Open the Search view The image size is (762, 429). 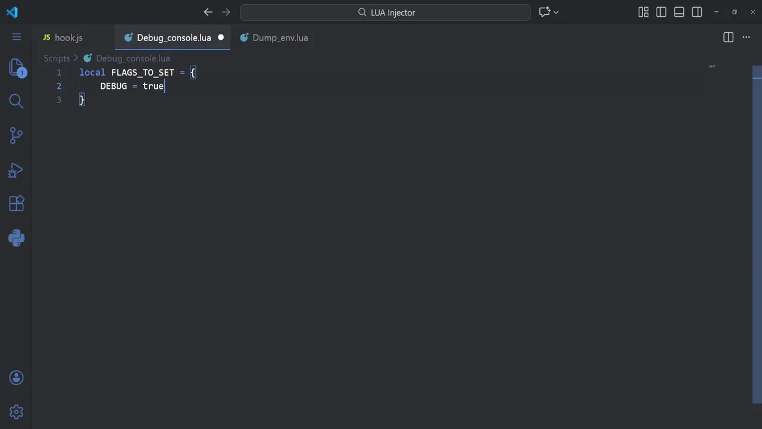tap(17, 101)
